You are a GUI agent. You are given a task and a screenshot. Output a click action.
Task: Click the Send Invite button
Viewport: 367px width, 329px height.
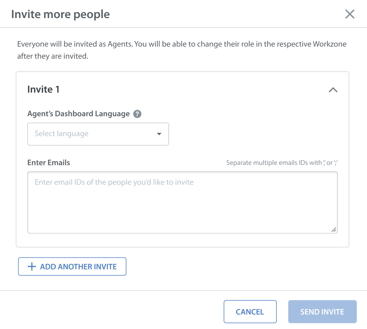322,312
